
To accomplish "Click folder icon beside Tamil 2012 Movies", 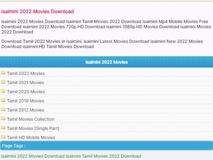I will coord(3,109).
